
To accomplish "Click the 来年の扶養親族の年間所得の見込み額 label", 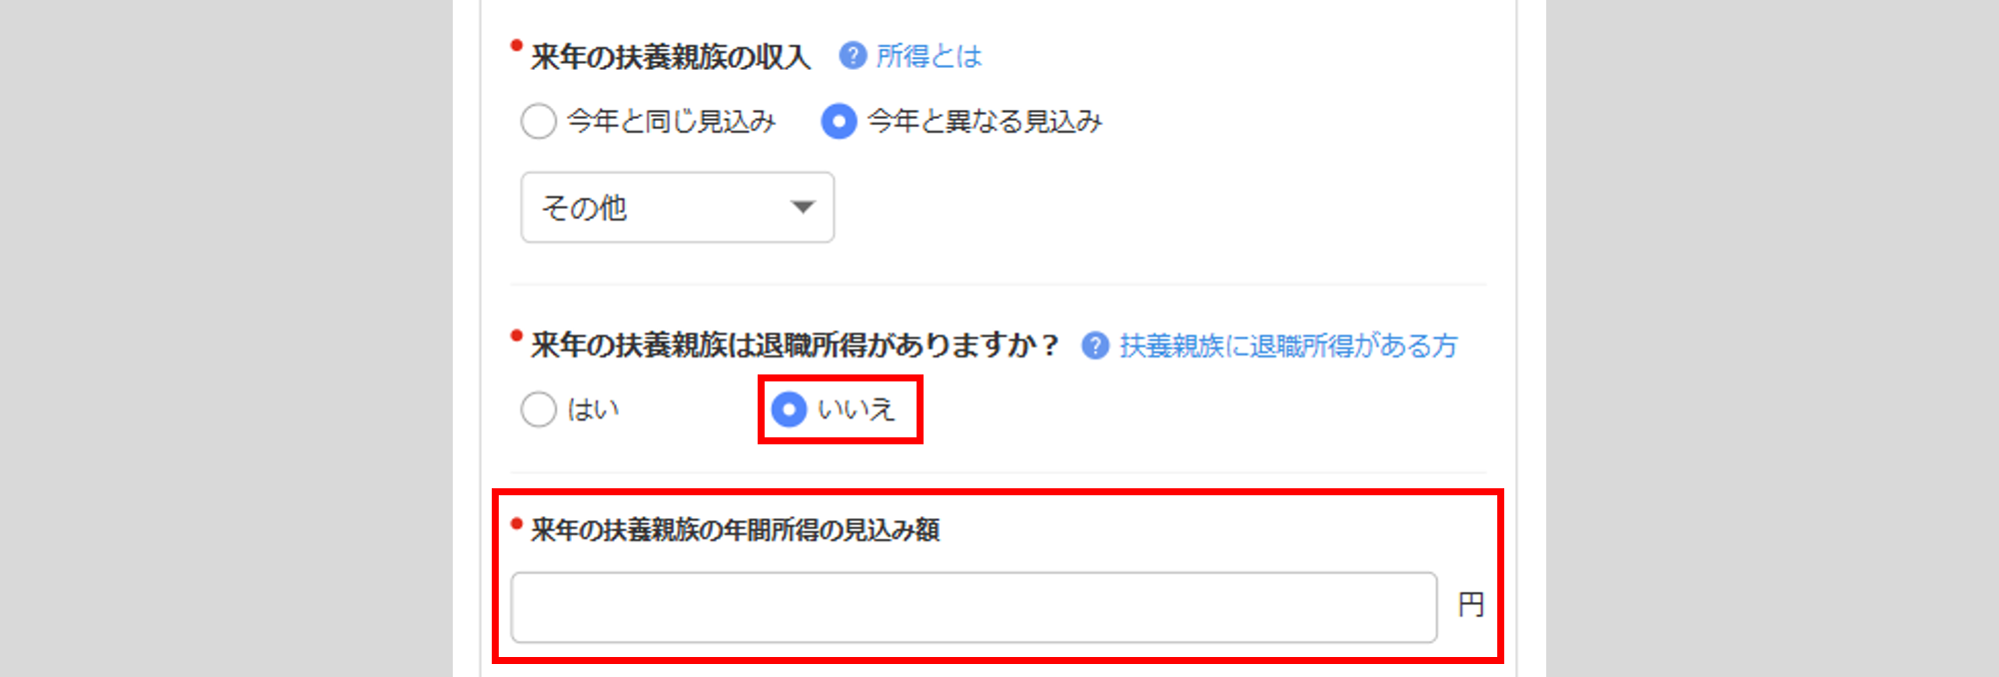I will coord(736,530).
